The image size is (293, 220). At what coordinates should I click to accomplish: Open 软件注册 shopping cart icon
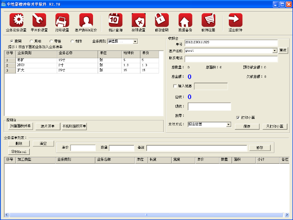208,20
